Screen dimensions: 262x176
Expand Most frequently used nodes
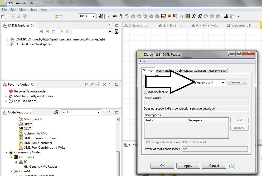6,96
